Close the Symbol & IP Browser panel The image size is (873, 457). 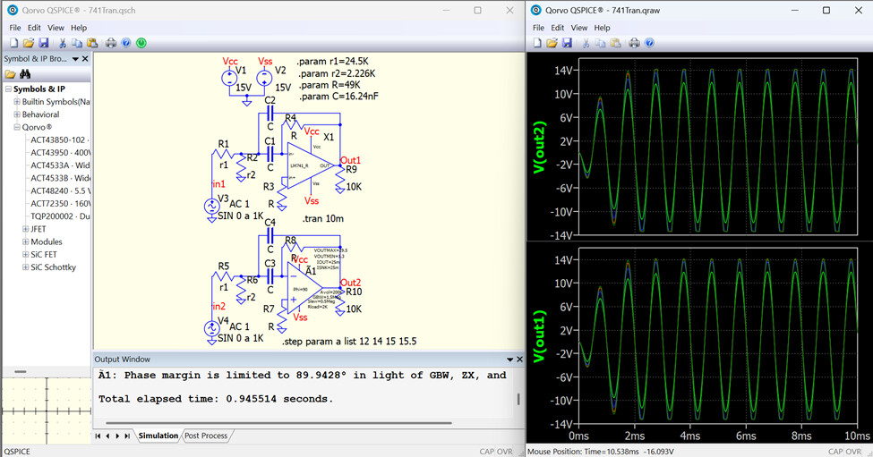pyautogui.click(x=85, y=59)
